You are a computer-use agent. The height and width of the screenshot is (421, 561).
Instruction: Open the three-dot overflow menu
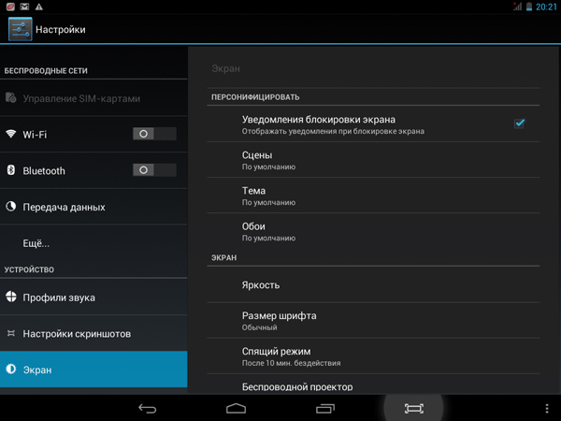[x=547, y=408]
